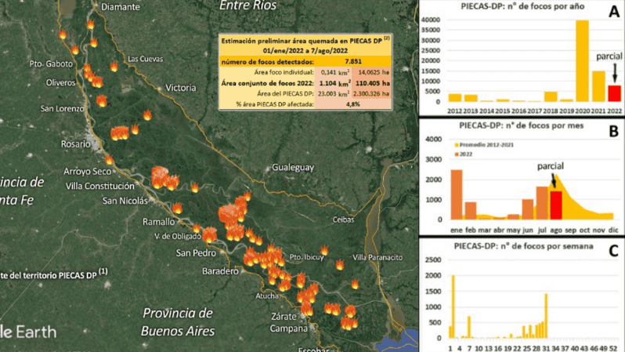Click the 'ene' bar in monthly chart B
The width and height of the screenshot is (625, 352).
(455, 194)
